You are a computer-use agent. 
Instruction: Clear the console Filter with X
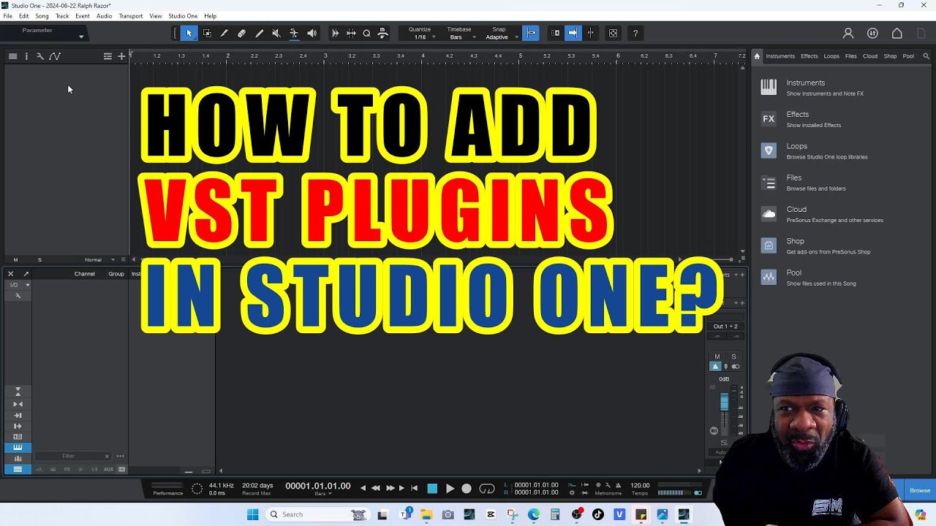(x=107, y=456)
